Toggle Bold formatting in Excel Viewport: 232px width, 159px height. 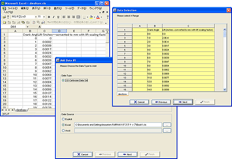(x=49, y=17)
